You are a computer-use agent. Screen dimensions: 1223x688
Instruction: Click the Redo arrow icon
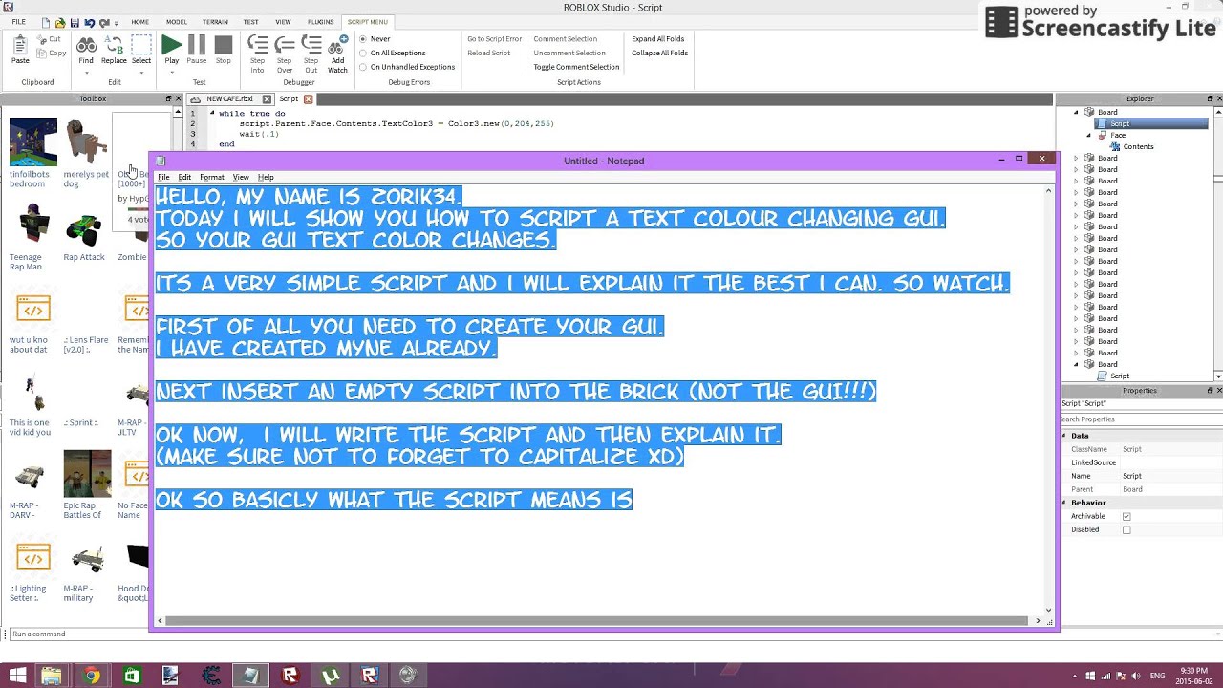tap(104, 22)
